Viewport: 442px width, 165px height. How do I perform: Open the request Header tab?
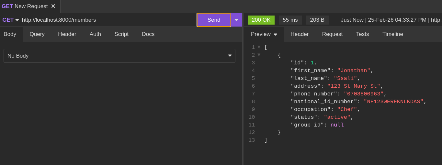coord(67,34)
